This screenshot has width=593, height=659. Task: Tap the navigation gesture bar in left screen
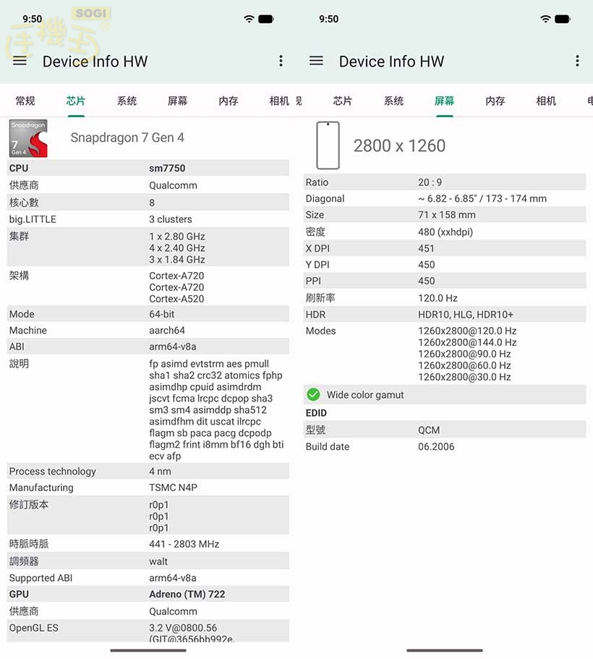148,650
